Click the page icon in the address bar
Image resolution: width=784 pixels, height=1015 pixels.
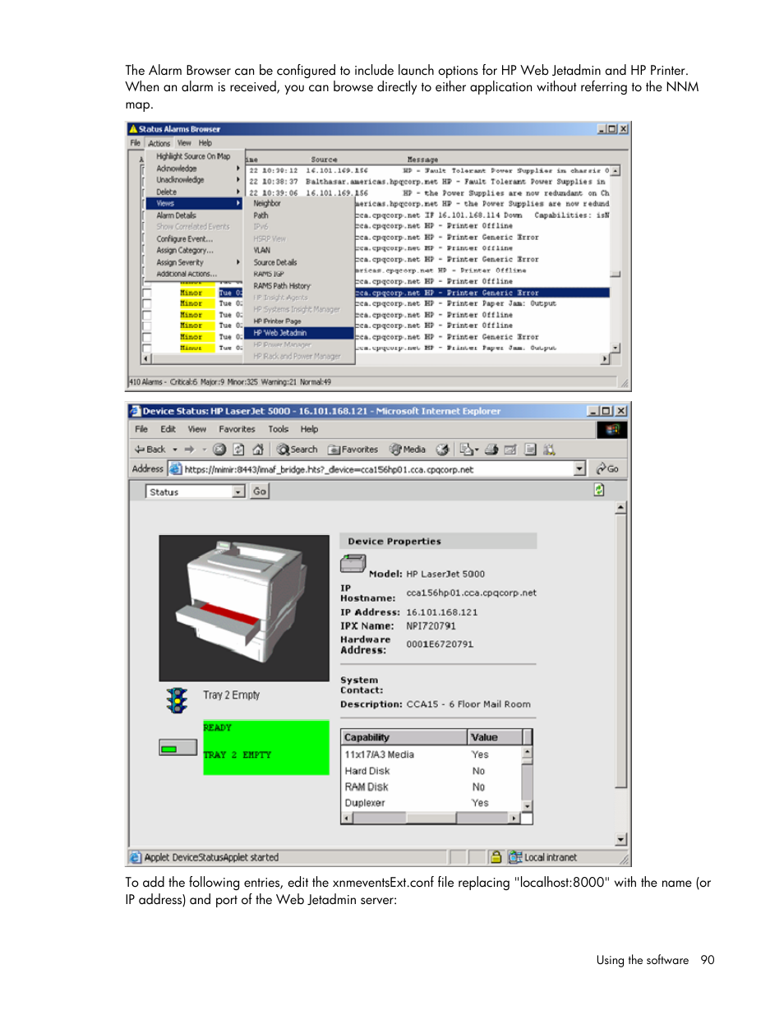pyautogui.click(x=175, y=468)
